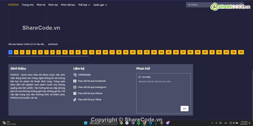Go to page 5
The height and width of the screenshot is (126, 253).
coord(34,52)
